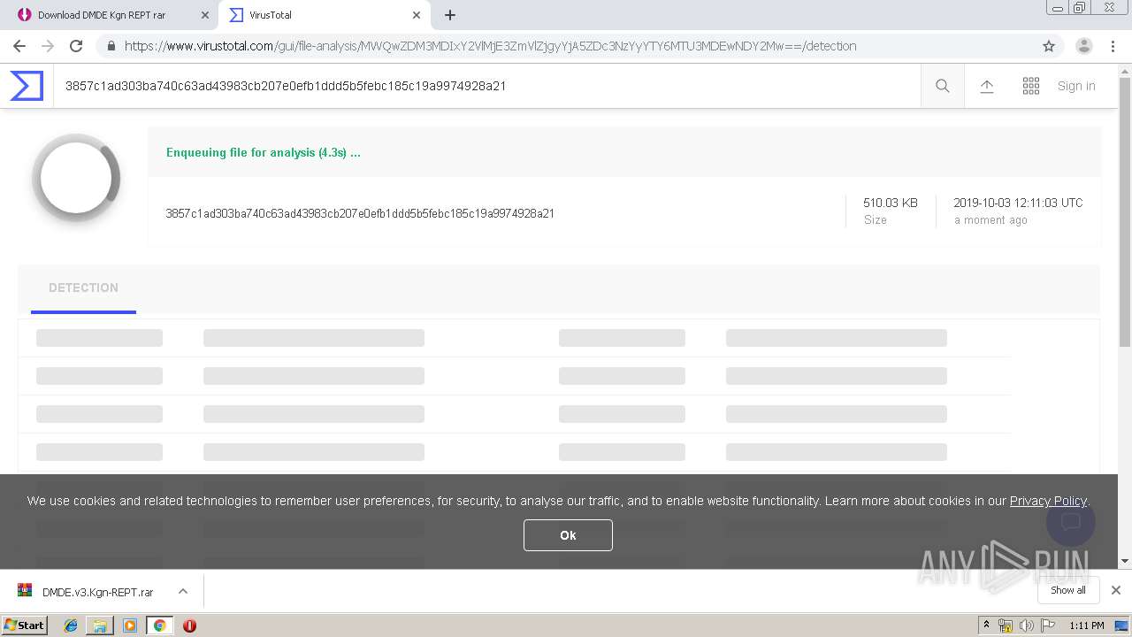Click the 'a moment ago' label

pyautogui.click(x=990, y=220)
